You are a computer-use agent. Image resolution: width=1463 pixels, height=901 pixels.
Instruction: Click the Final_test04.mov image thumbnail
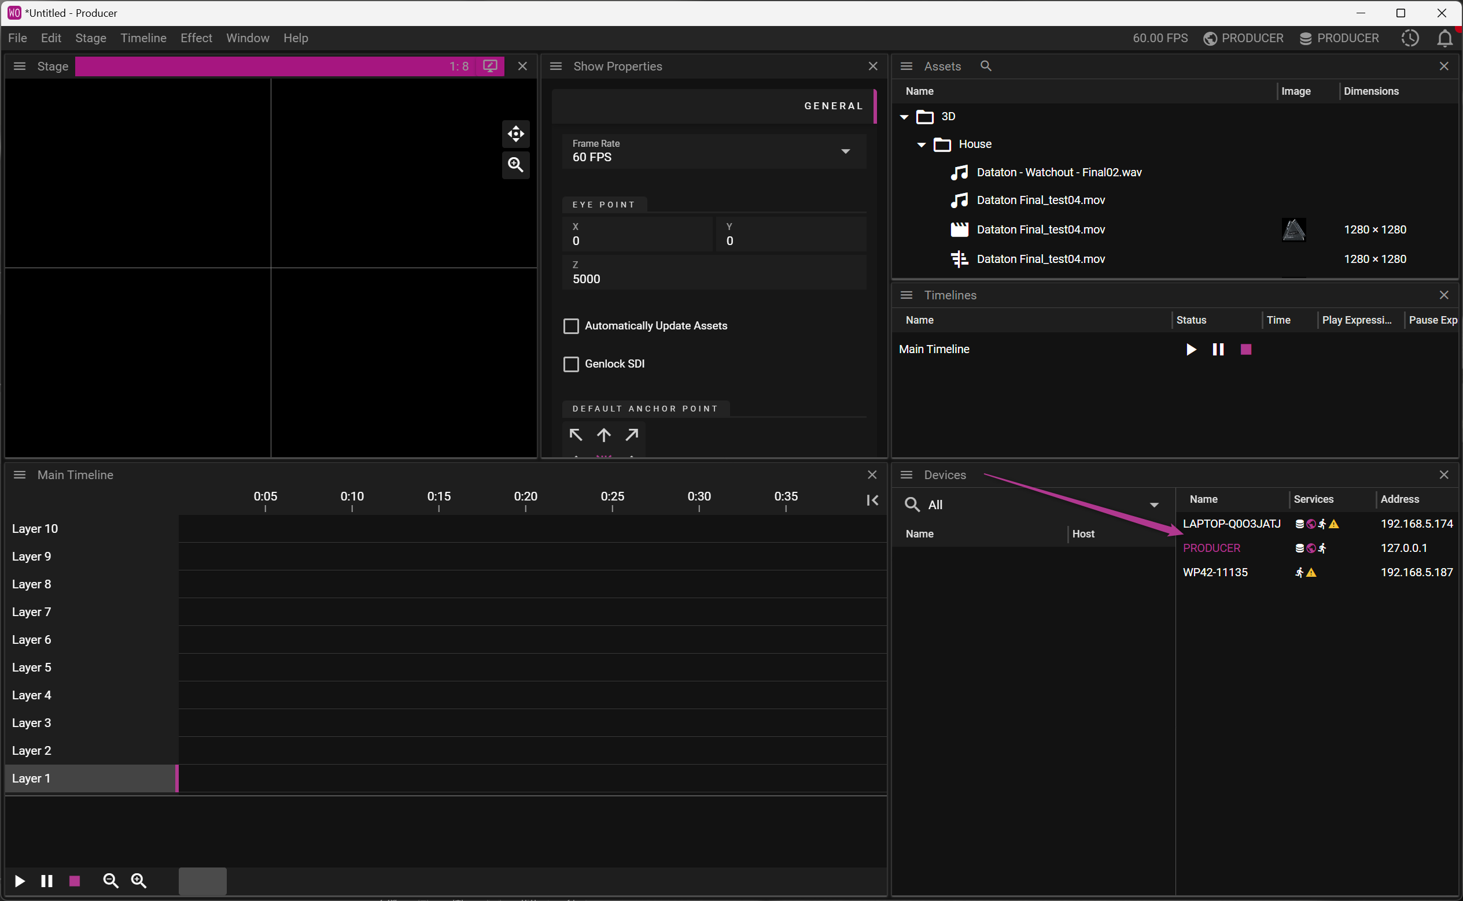click(x=1294, y=229)
